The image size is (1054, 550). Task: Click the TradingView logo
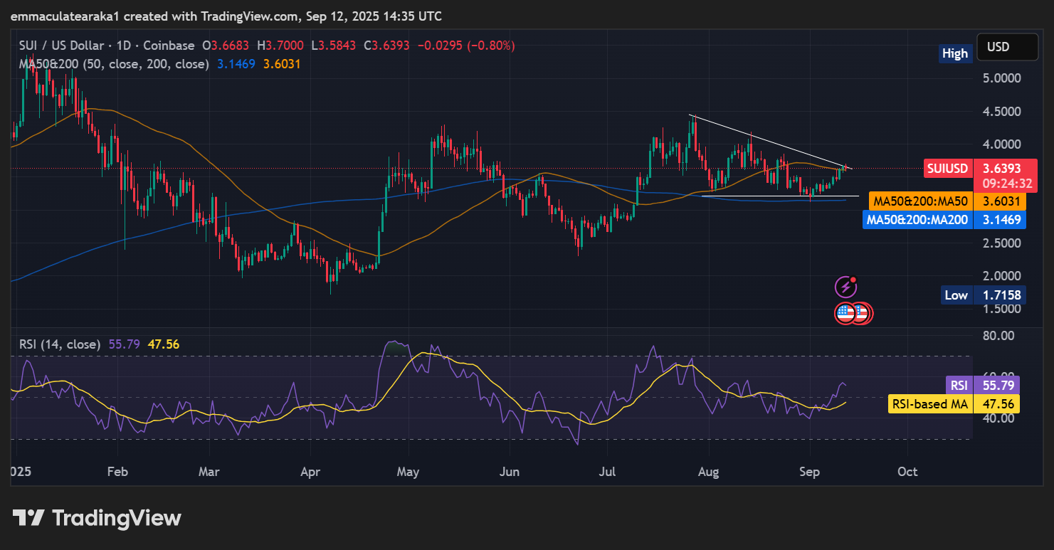[x=97, y=518]
